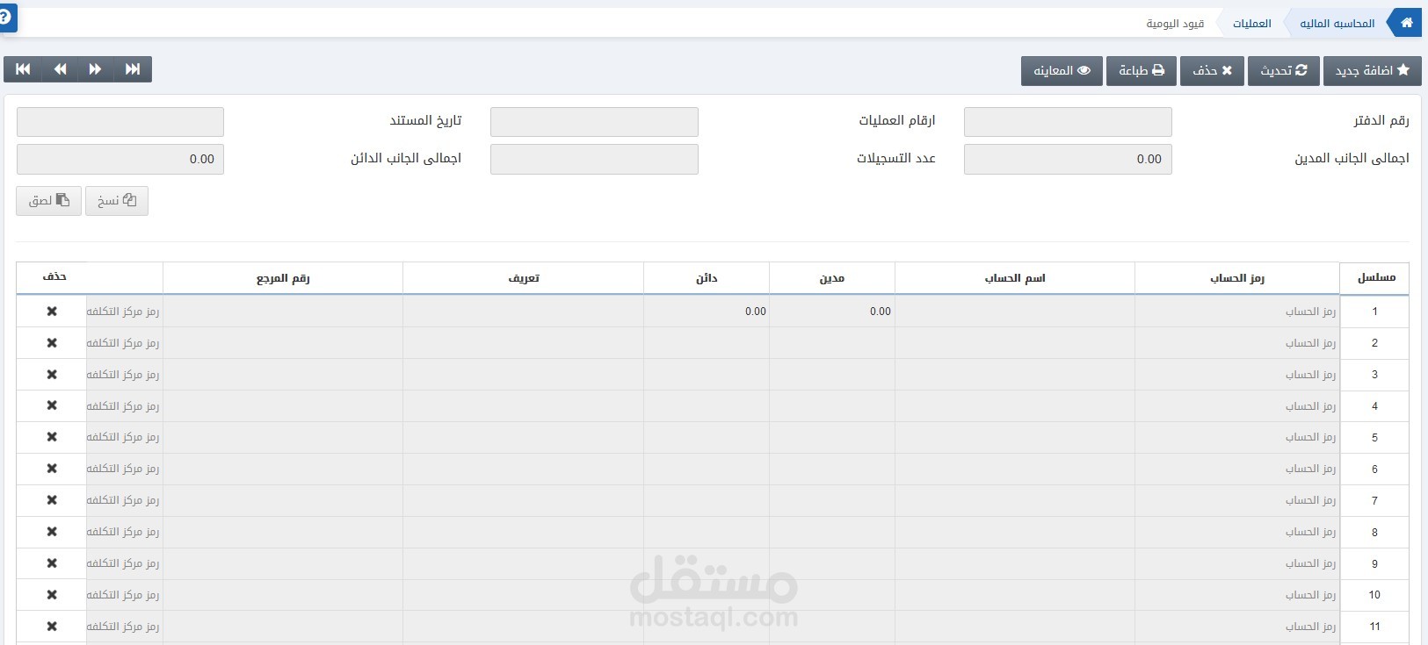Click row 1 رمز مركز التكلفه input
Viewport: 1428px width, 645px height.
click(x=125, y=312)
